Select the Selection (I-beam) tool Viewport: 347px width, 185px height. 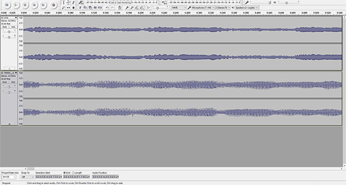(x=63, y=2)
